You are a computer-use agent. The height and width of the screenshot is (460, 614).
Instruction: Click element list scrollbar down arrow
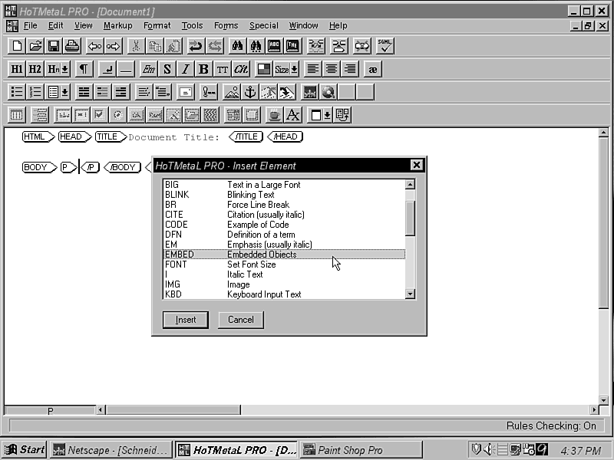[410, 294]
